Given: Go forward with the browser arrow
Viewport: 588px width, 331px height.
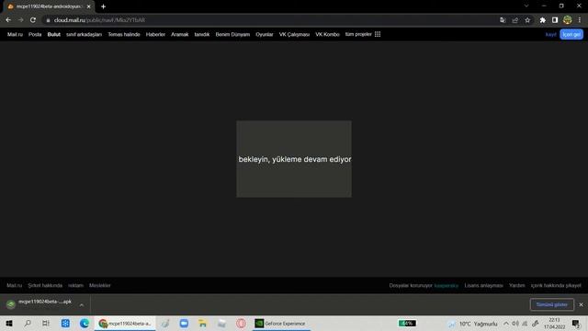Looking at the screenshot, I should click(20, 20).
